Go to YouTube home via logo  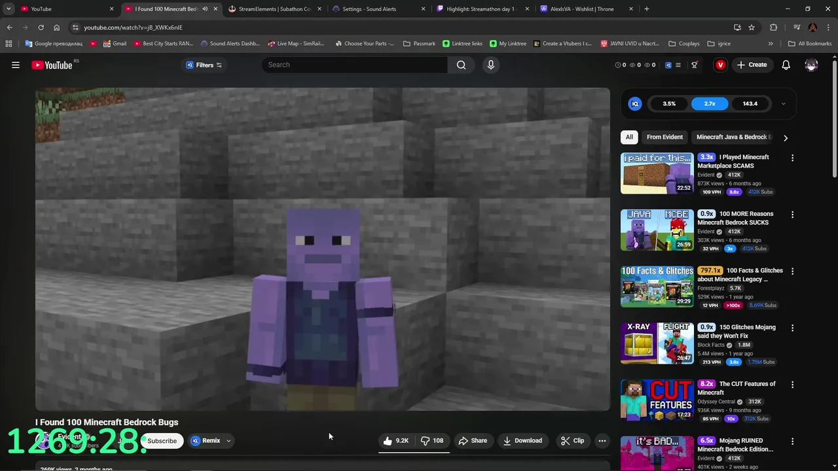52,65
